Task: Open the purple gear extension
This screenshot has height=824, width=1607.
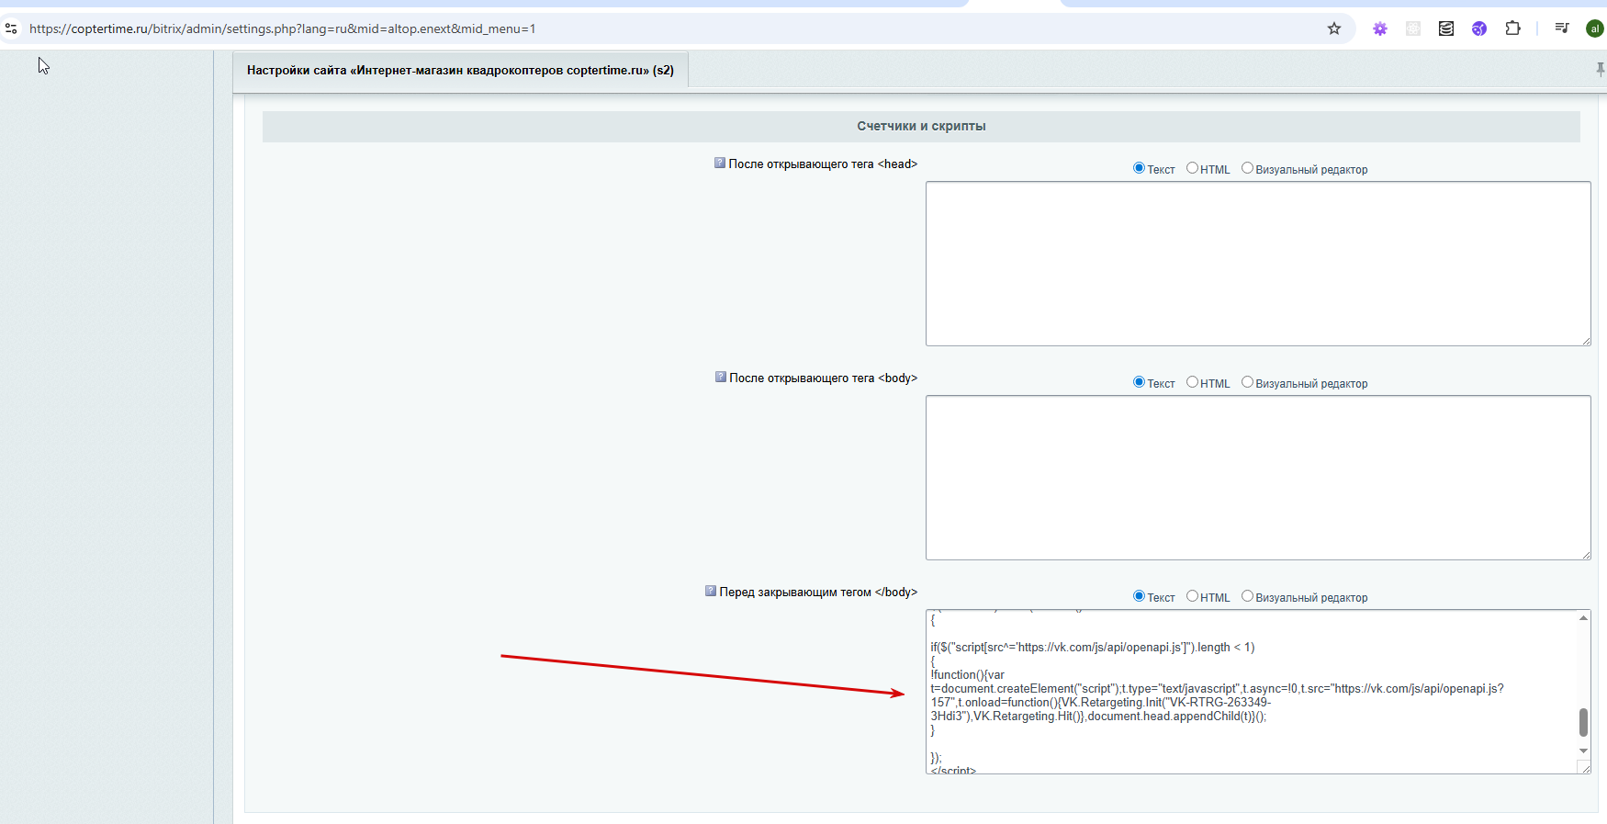Action: (1380, 28)
